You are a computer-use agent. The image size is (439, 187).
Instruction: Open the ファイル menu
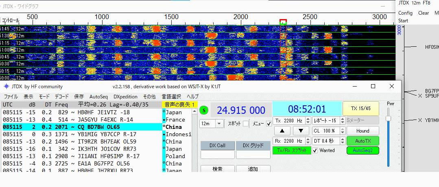click(11, 97)
